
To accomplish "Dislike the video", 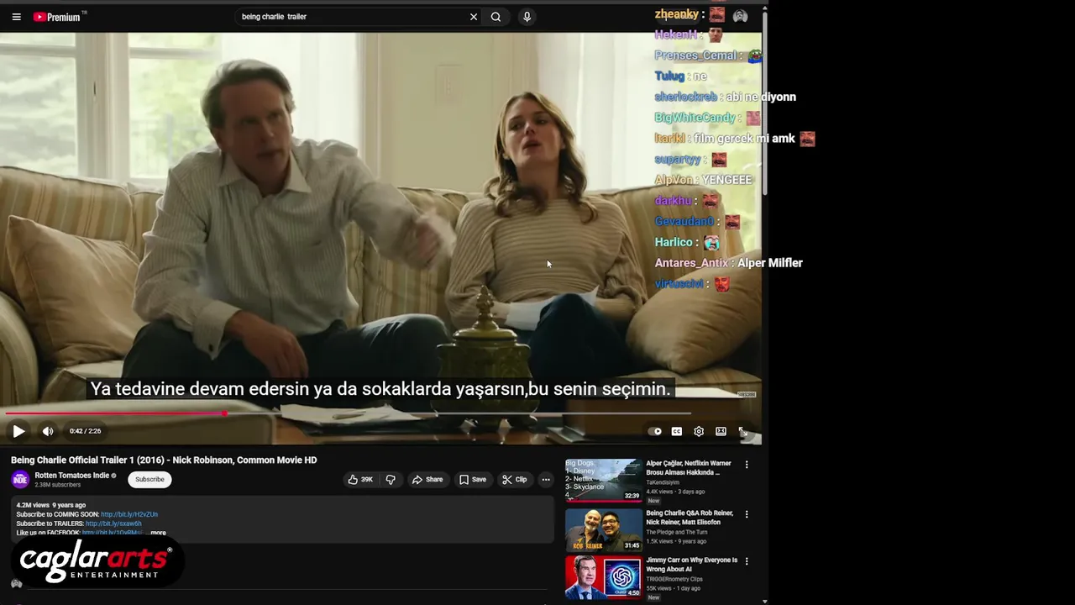I will [391, 480].
